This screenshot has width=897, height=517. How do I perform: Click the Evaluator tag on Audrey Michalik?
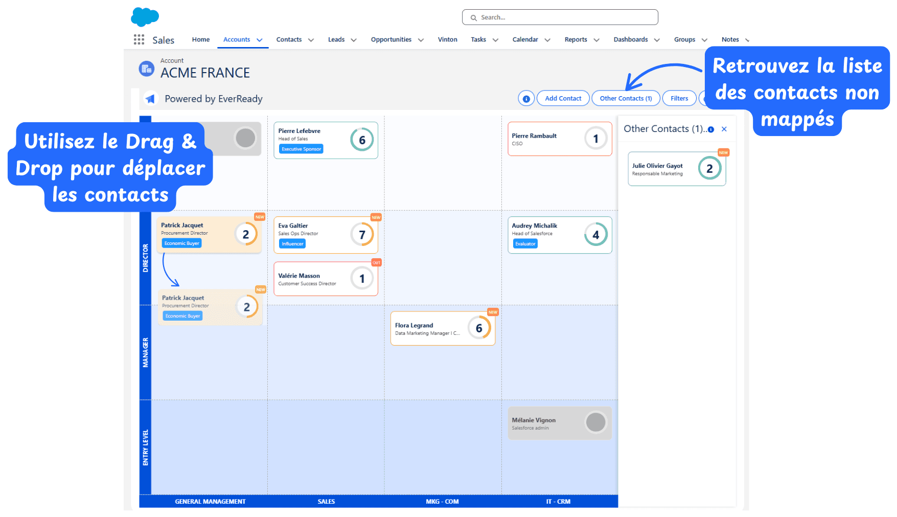pyautogui.click(x=525, y=244)
